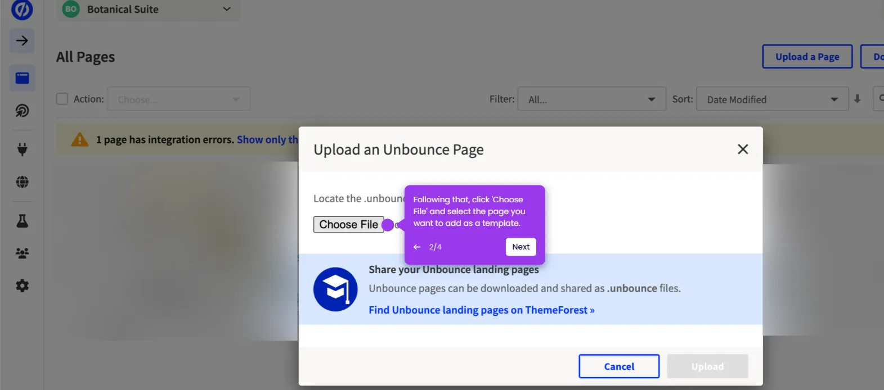Click the Upload a Page button
This screenshot has width=884, height=390.
click(807, 57)
